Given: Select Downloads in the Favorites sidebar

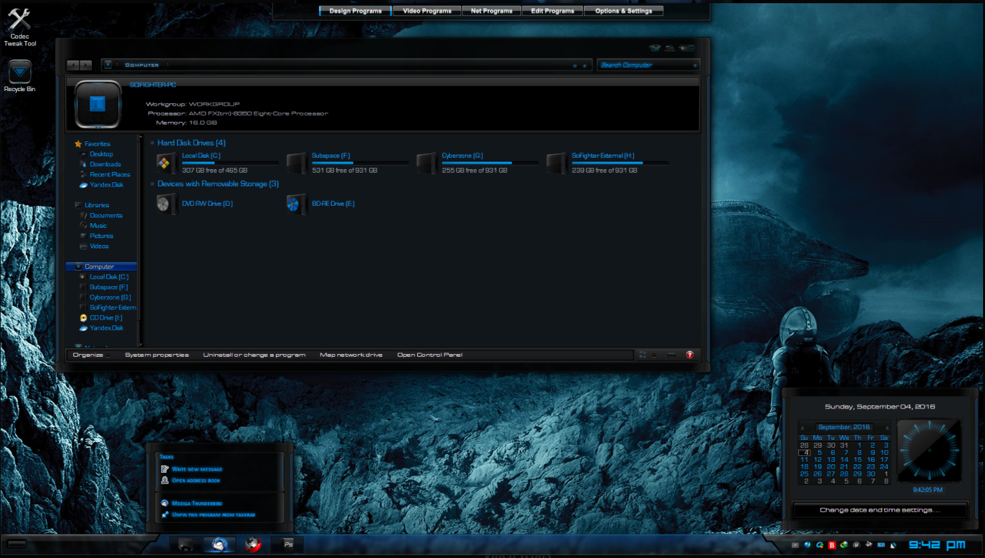Looking at the screenshot, I should tap(105, 164).
